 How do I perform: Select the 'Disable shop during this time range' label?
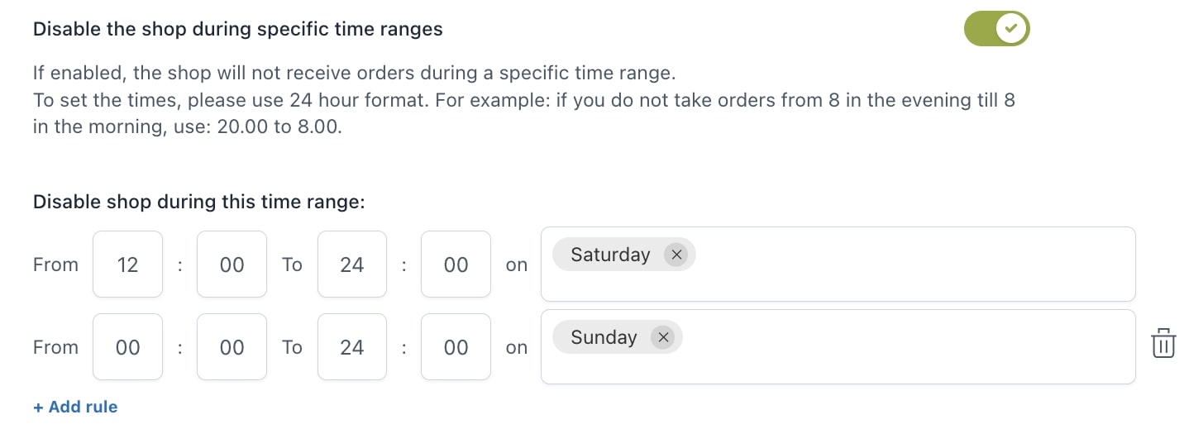pyautogui.click(x=199, y=202)
